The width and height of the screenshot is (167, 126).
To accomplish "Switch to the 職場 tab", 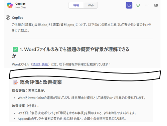I will click(76, 5).
